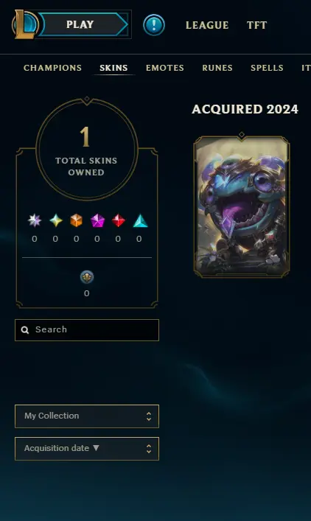Click the magenta Epic tier gem icon
This screenshot has width=311, height=521.
(97, 220)
